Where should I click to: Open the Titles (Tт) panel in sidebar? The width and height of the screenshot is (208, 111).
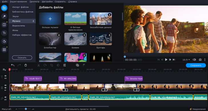pos(4,33)
